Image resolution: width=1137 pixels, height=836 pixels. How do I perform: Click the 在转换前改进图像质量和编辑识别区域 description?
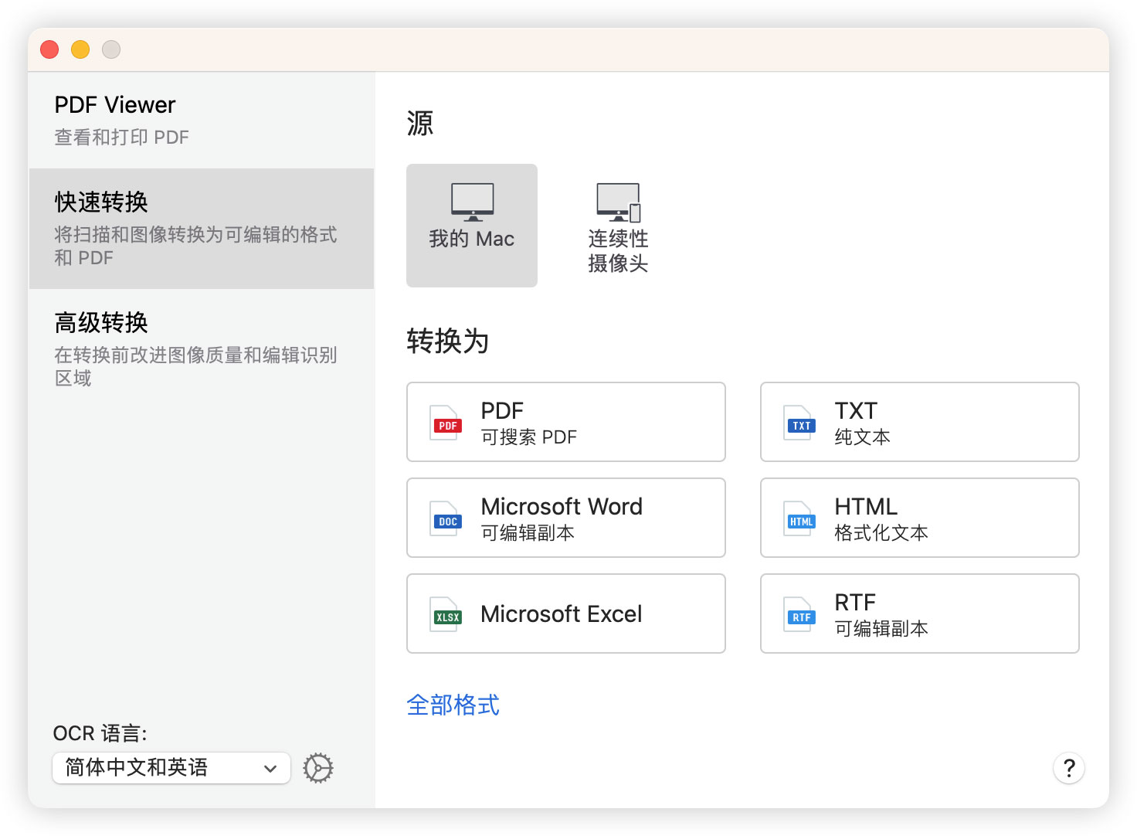(196, 366)
